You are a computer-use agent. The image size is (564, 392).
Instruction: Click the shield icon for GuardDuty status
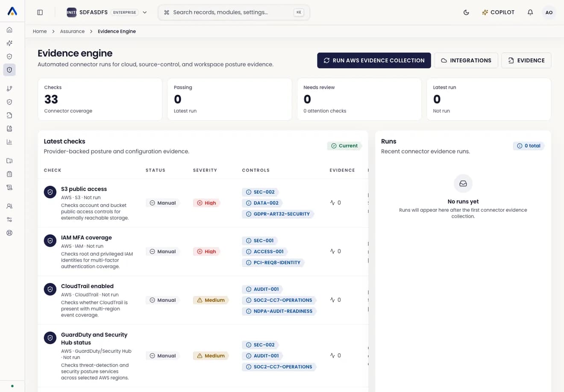click(50, 338)
